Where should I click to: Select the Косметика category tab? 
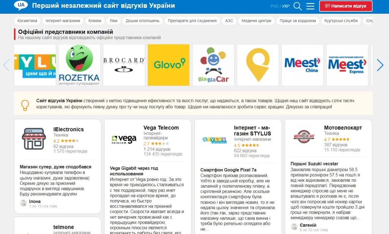[x=27, y=21]
